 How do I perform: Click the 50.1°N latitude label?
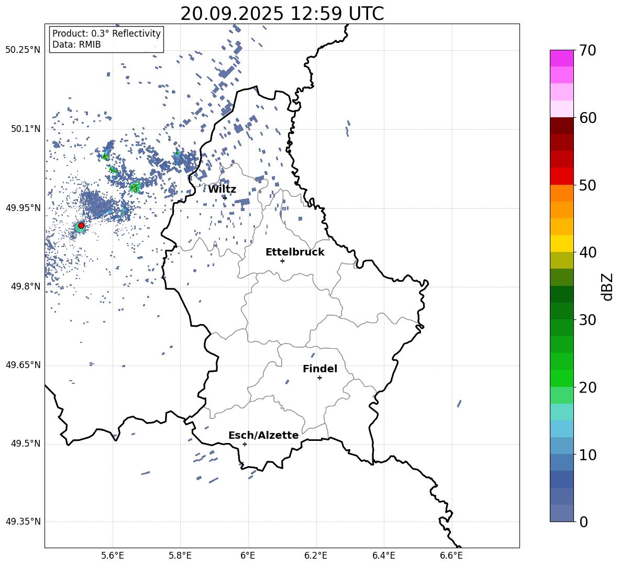[x=25, y=129]
